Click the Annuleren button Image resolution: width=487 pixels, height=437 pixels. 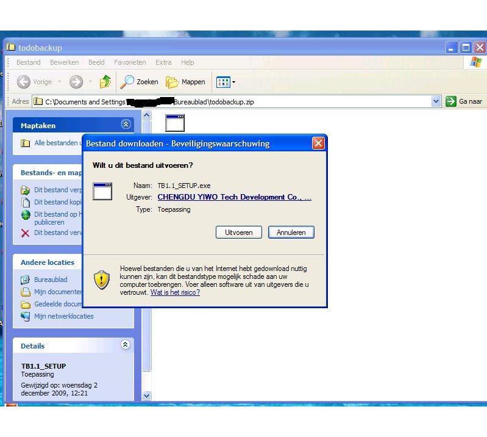pos(291,233)
